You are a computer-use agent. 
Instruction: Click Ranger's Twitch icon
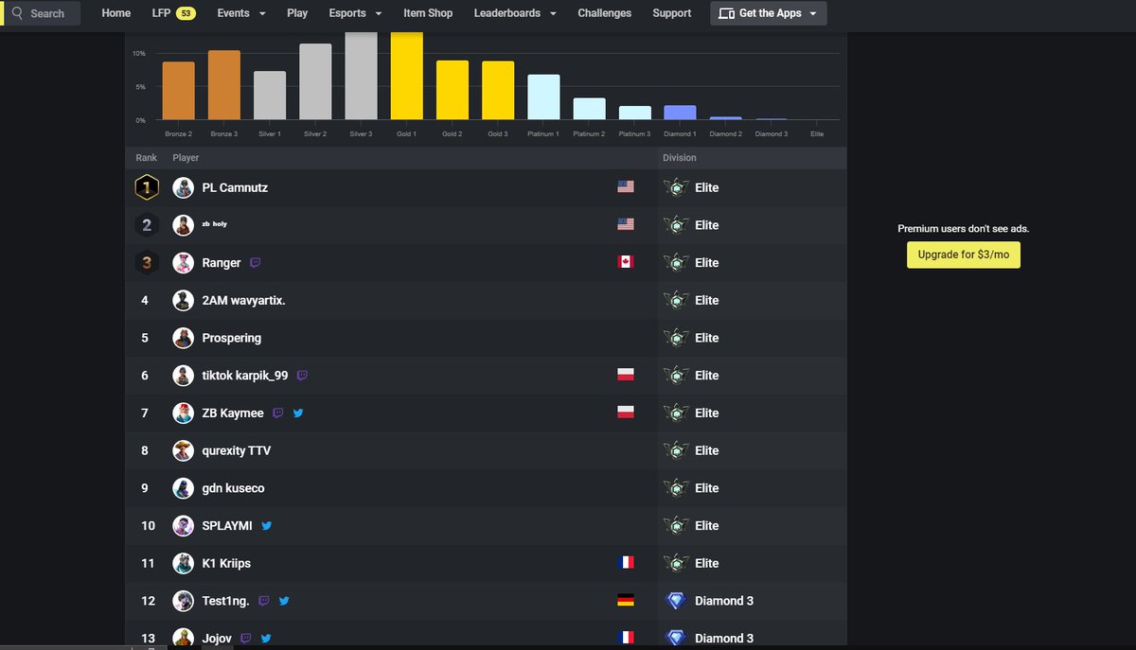pos(256,263)
